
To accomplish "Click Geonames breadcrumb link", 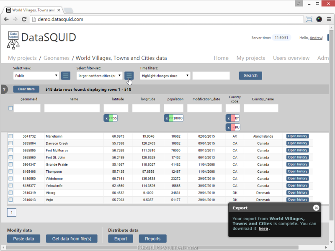I will click(x=57, y=58).
